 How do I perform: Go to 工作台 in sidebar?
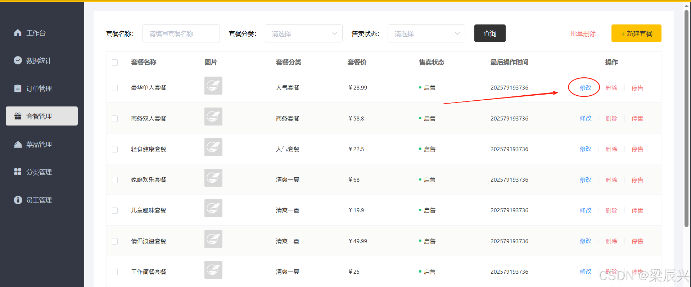42,33
